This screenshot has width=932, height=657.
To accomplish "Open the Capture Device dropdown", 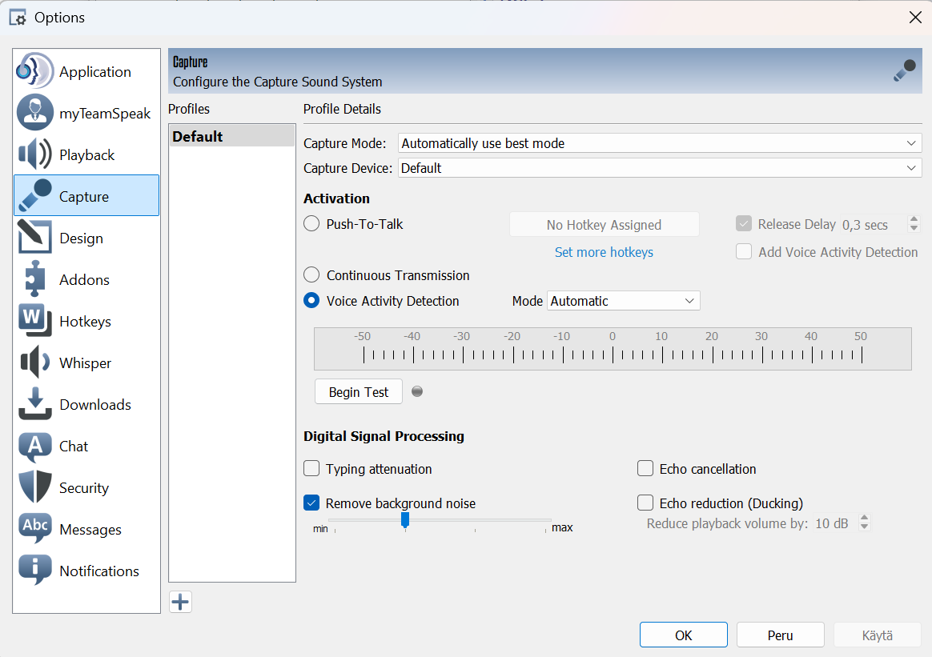I will (660, 168).
